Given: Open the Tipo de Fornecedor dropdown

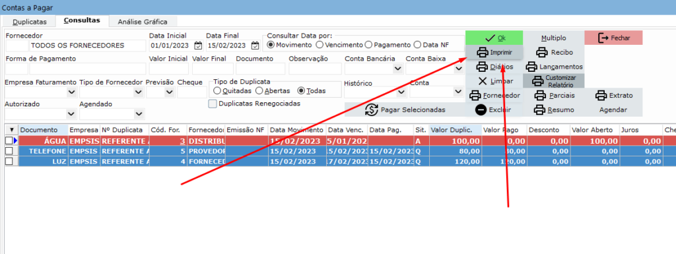Looking at the screenshot, I should [139, 92].
